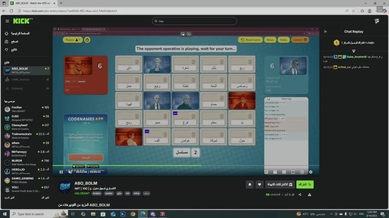The width and height of the screenshot is (389, 218).
Task: Collapse the Chat Replay panel
Action: coord(325,31)
